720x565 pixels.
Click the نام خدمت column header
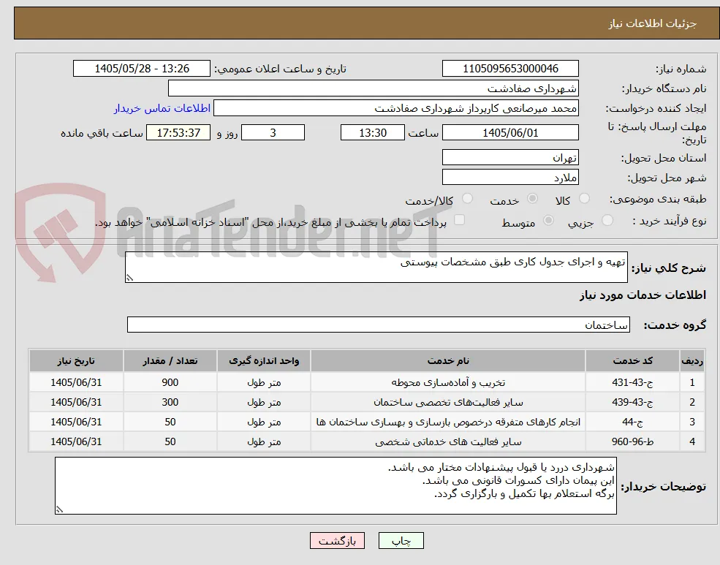447,361
